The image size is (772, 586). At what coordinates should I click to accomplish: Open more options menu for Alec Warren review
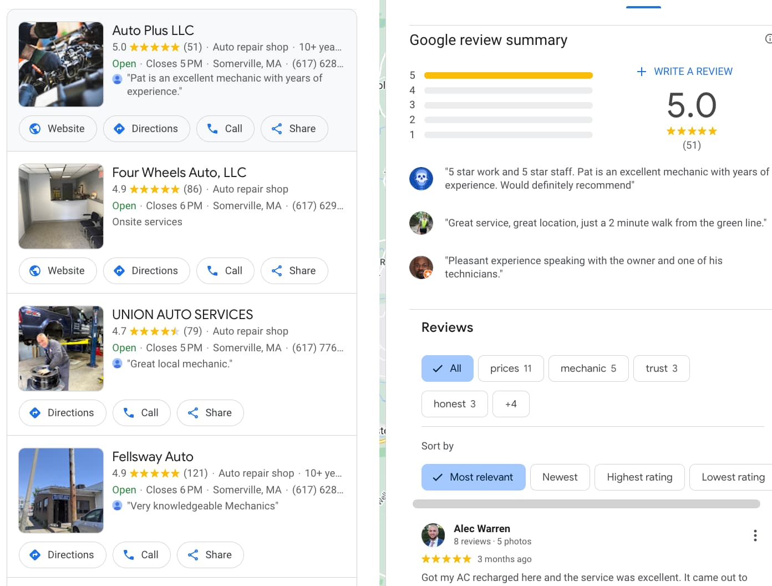coord(755,536)
